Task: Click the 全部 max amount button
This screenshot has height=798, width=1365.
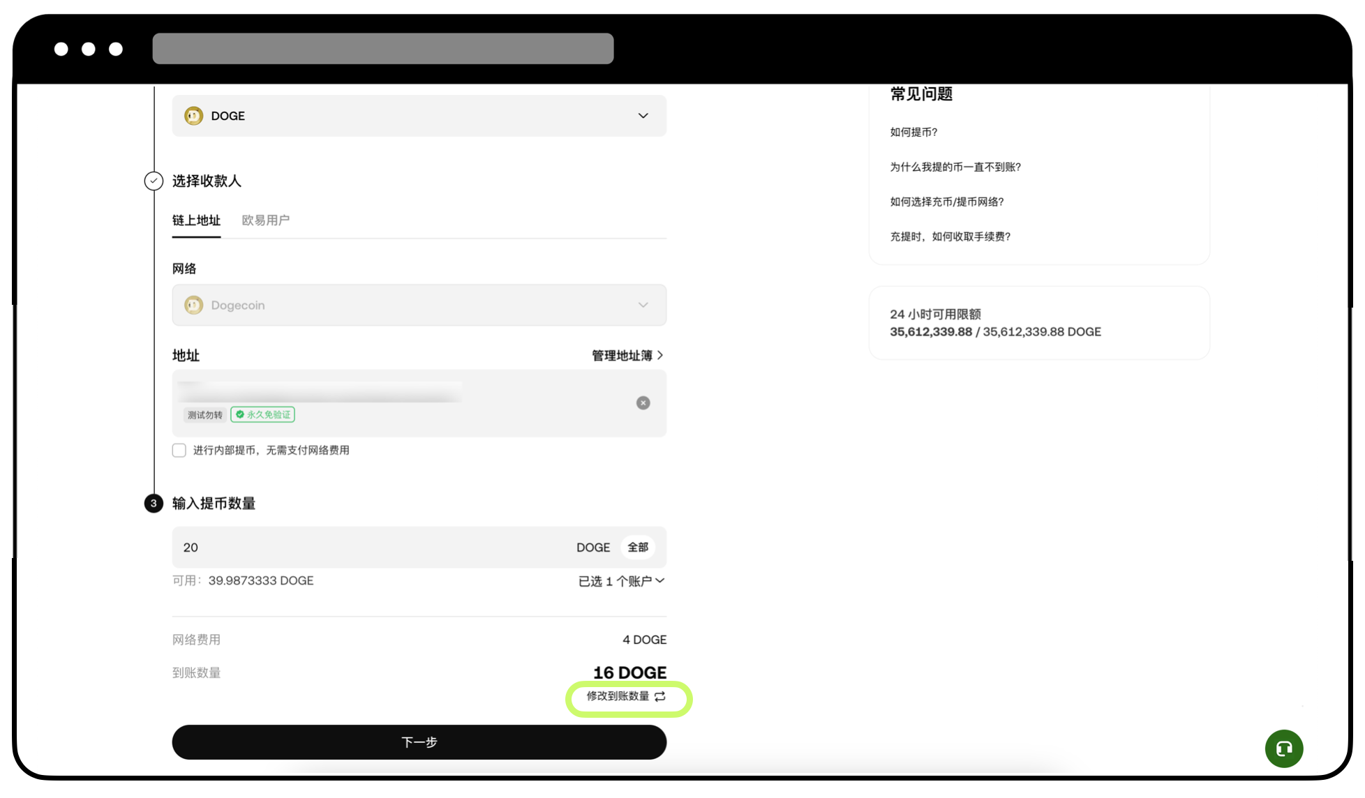Action: point(637,548)
